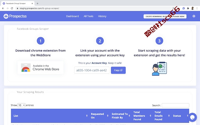Click the person with checklist illustration
The height and width of the screenshot is (125, 200).
coord(159,69)
